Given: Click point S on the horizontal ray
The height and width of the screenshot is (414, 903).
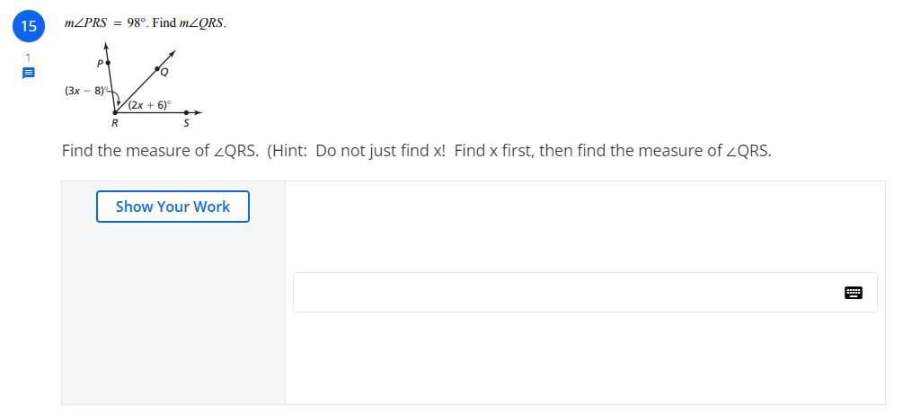Looking at the screenshot, I should pos(186,113).
